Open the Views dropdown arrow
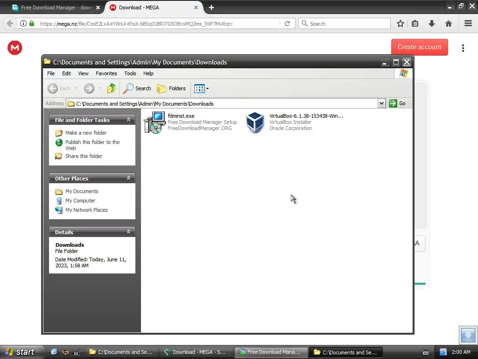This screenshot has width=478, height=359. click(208, 88)
